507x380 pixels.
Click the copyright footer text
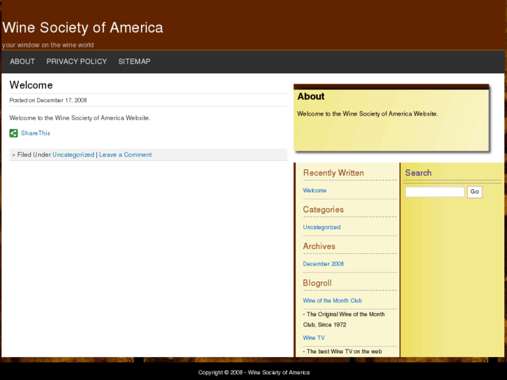[x=253, y=372]
